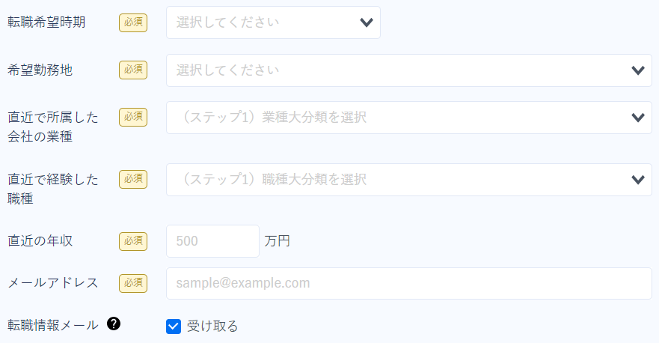Focus the 直近の年収 input field
659x343 pixels.
click(212, 241)
